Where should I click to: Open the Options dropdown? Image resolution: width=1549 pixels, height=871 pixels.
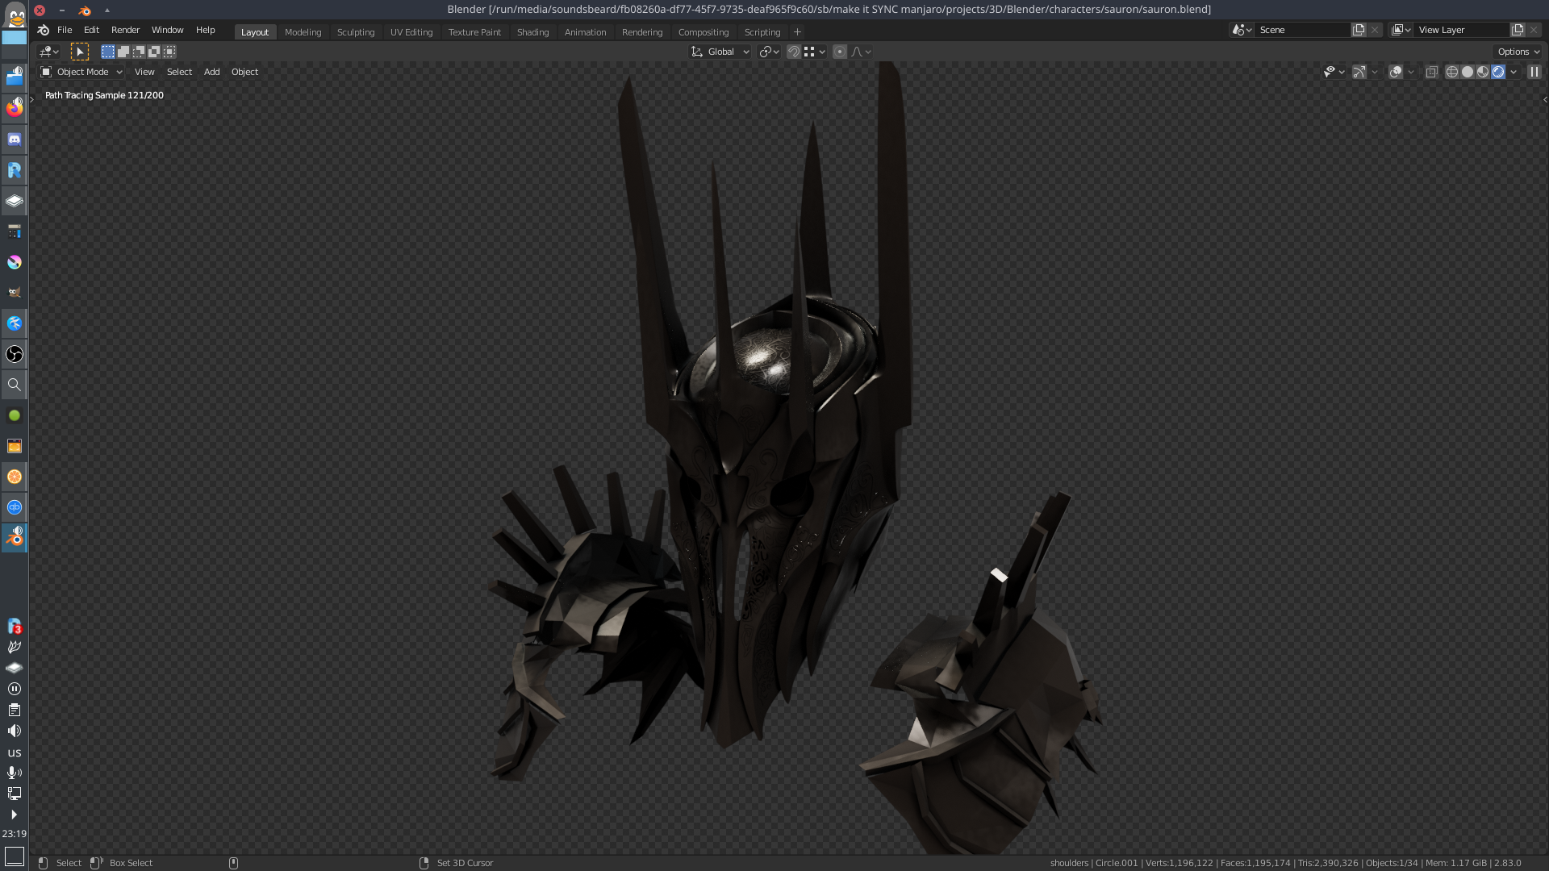point(1518,52)
